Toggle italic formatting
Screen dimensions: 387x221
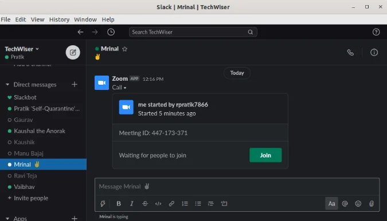(132, 203)
